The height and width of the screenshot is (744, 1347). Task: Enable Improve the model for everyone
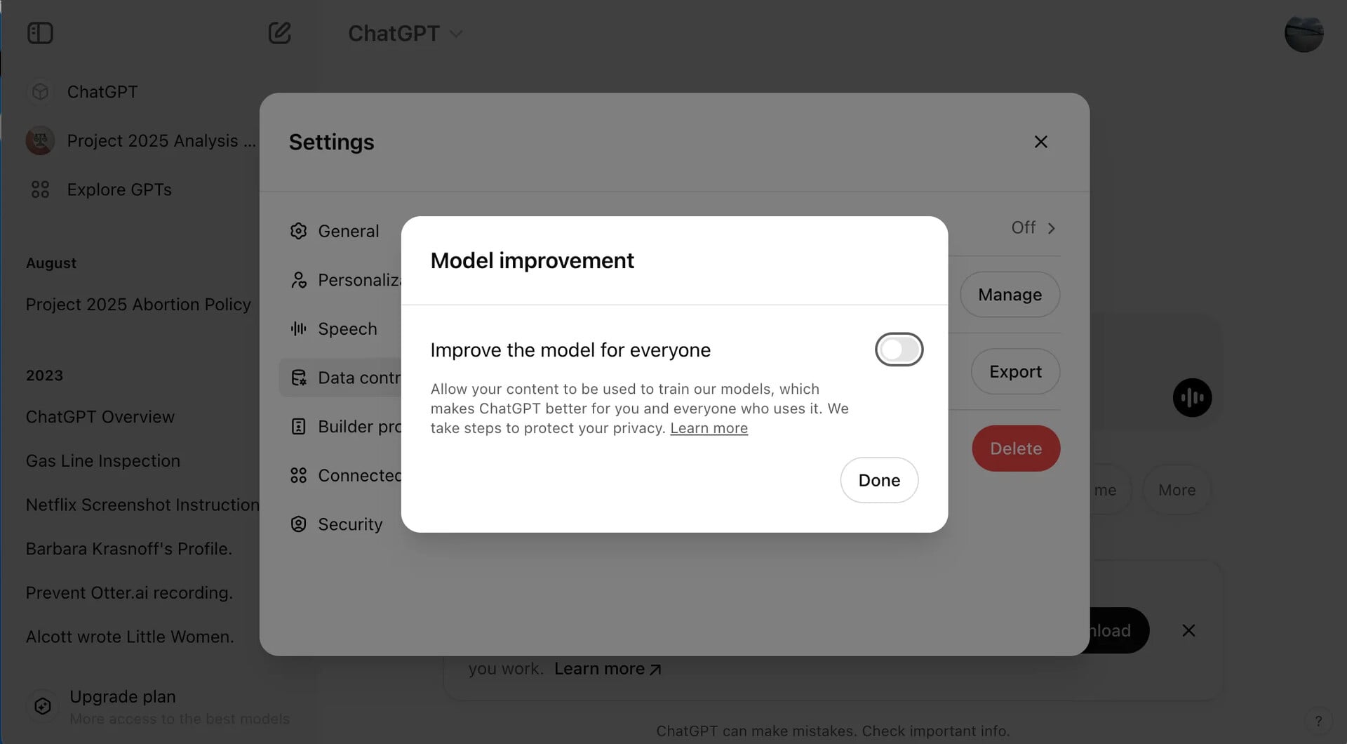coord(899,350)
